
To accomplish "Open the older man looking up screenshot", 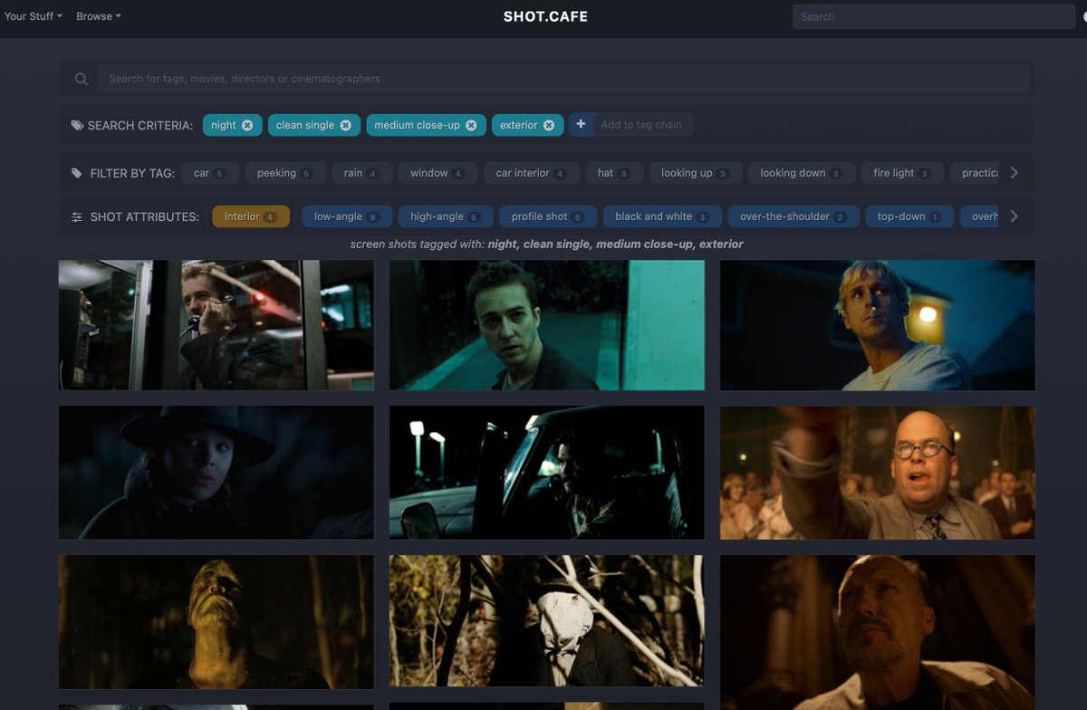I will [878, 632].
